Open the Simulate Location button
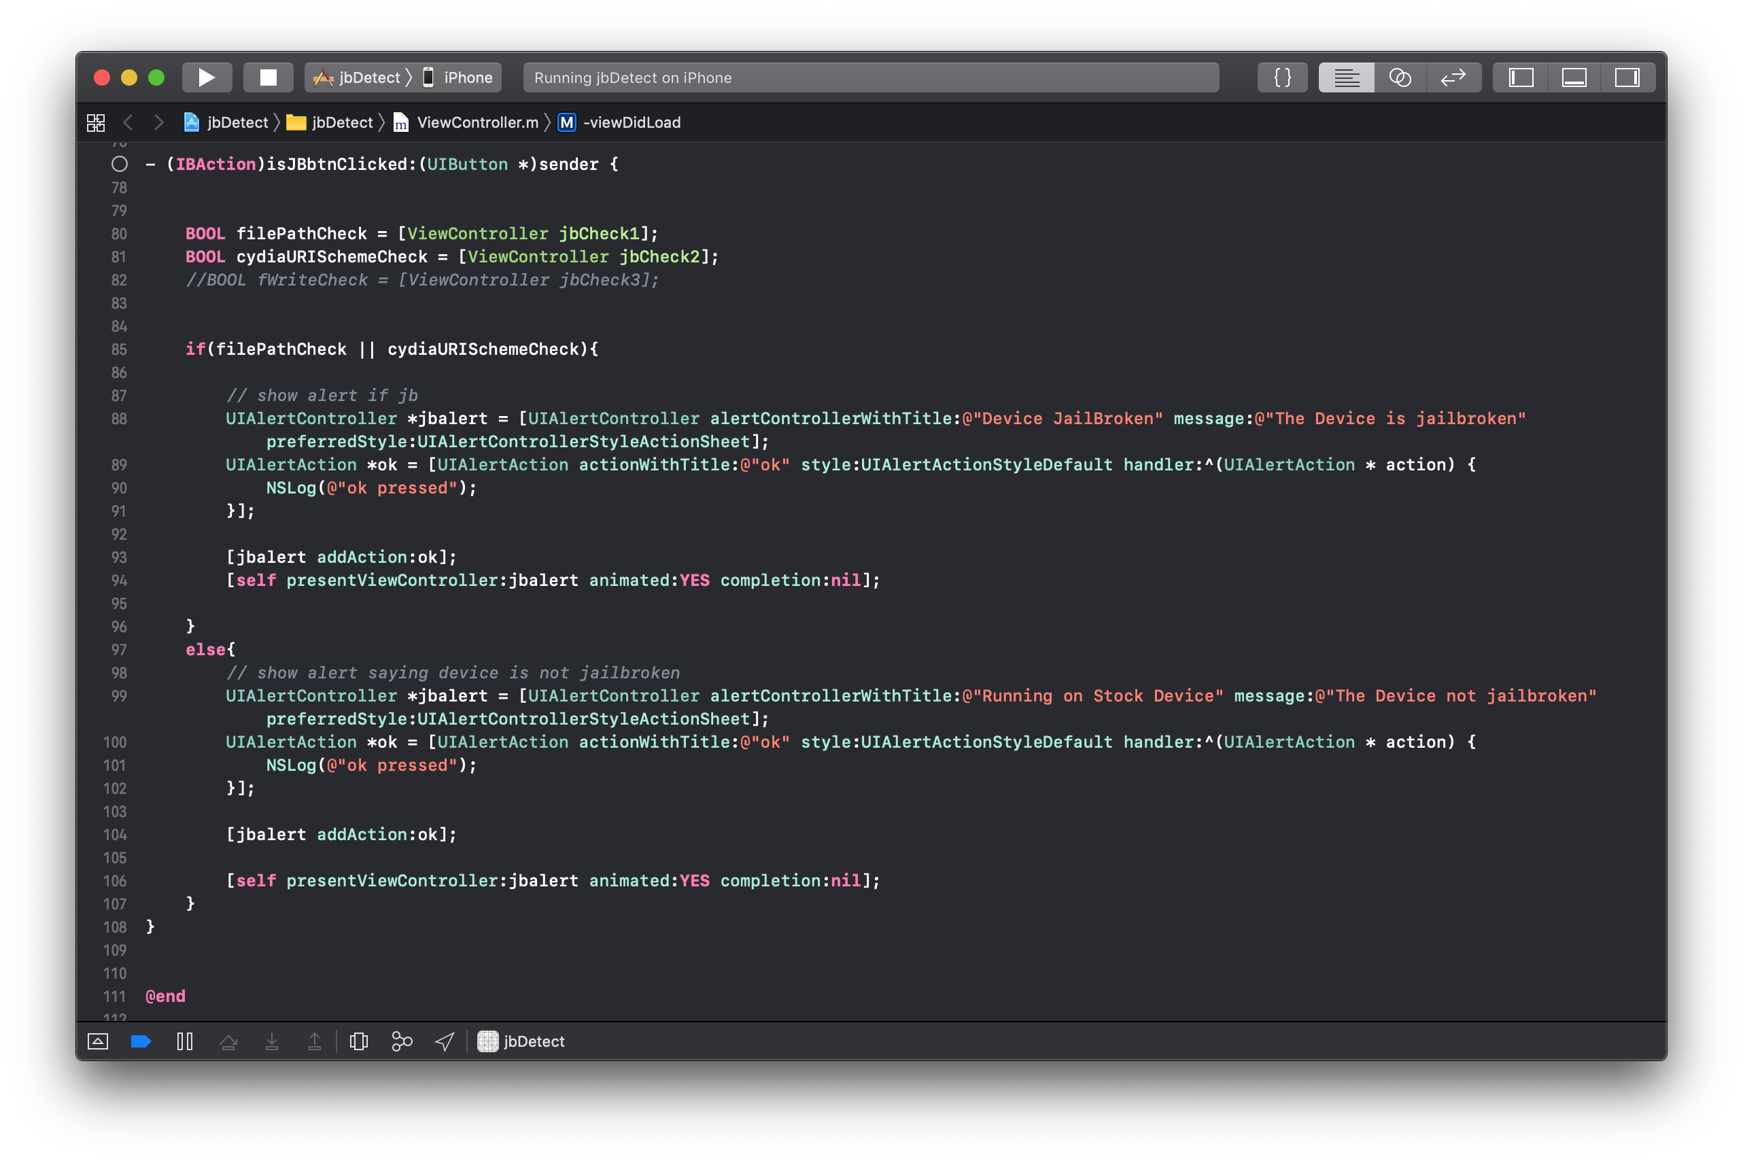This screenshot has height=1161, width=1743. (445, 1042)
